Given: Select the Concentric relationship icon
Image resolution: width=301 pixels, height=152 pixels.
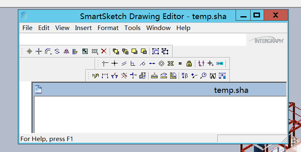Looking at the screenshot, I should tap(161, 63).
